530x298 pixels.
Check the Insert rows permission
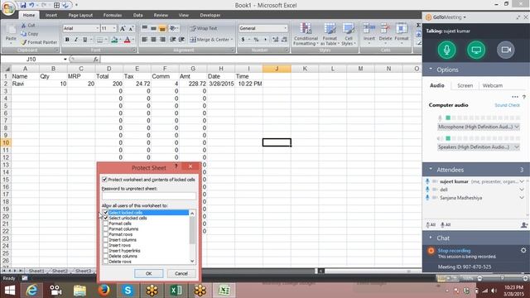[x=106, y=245]
